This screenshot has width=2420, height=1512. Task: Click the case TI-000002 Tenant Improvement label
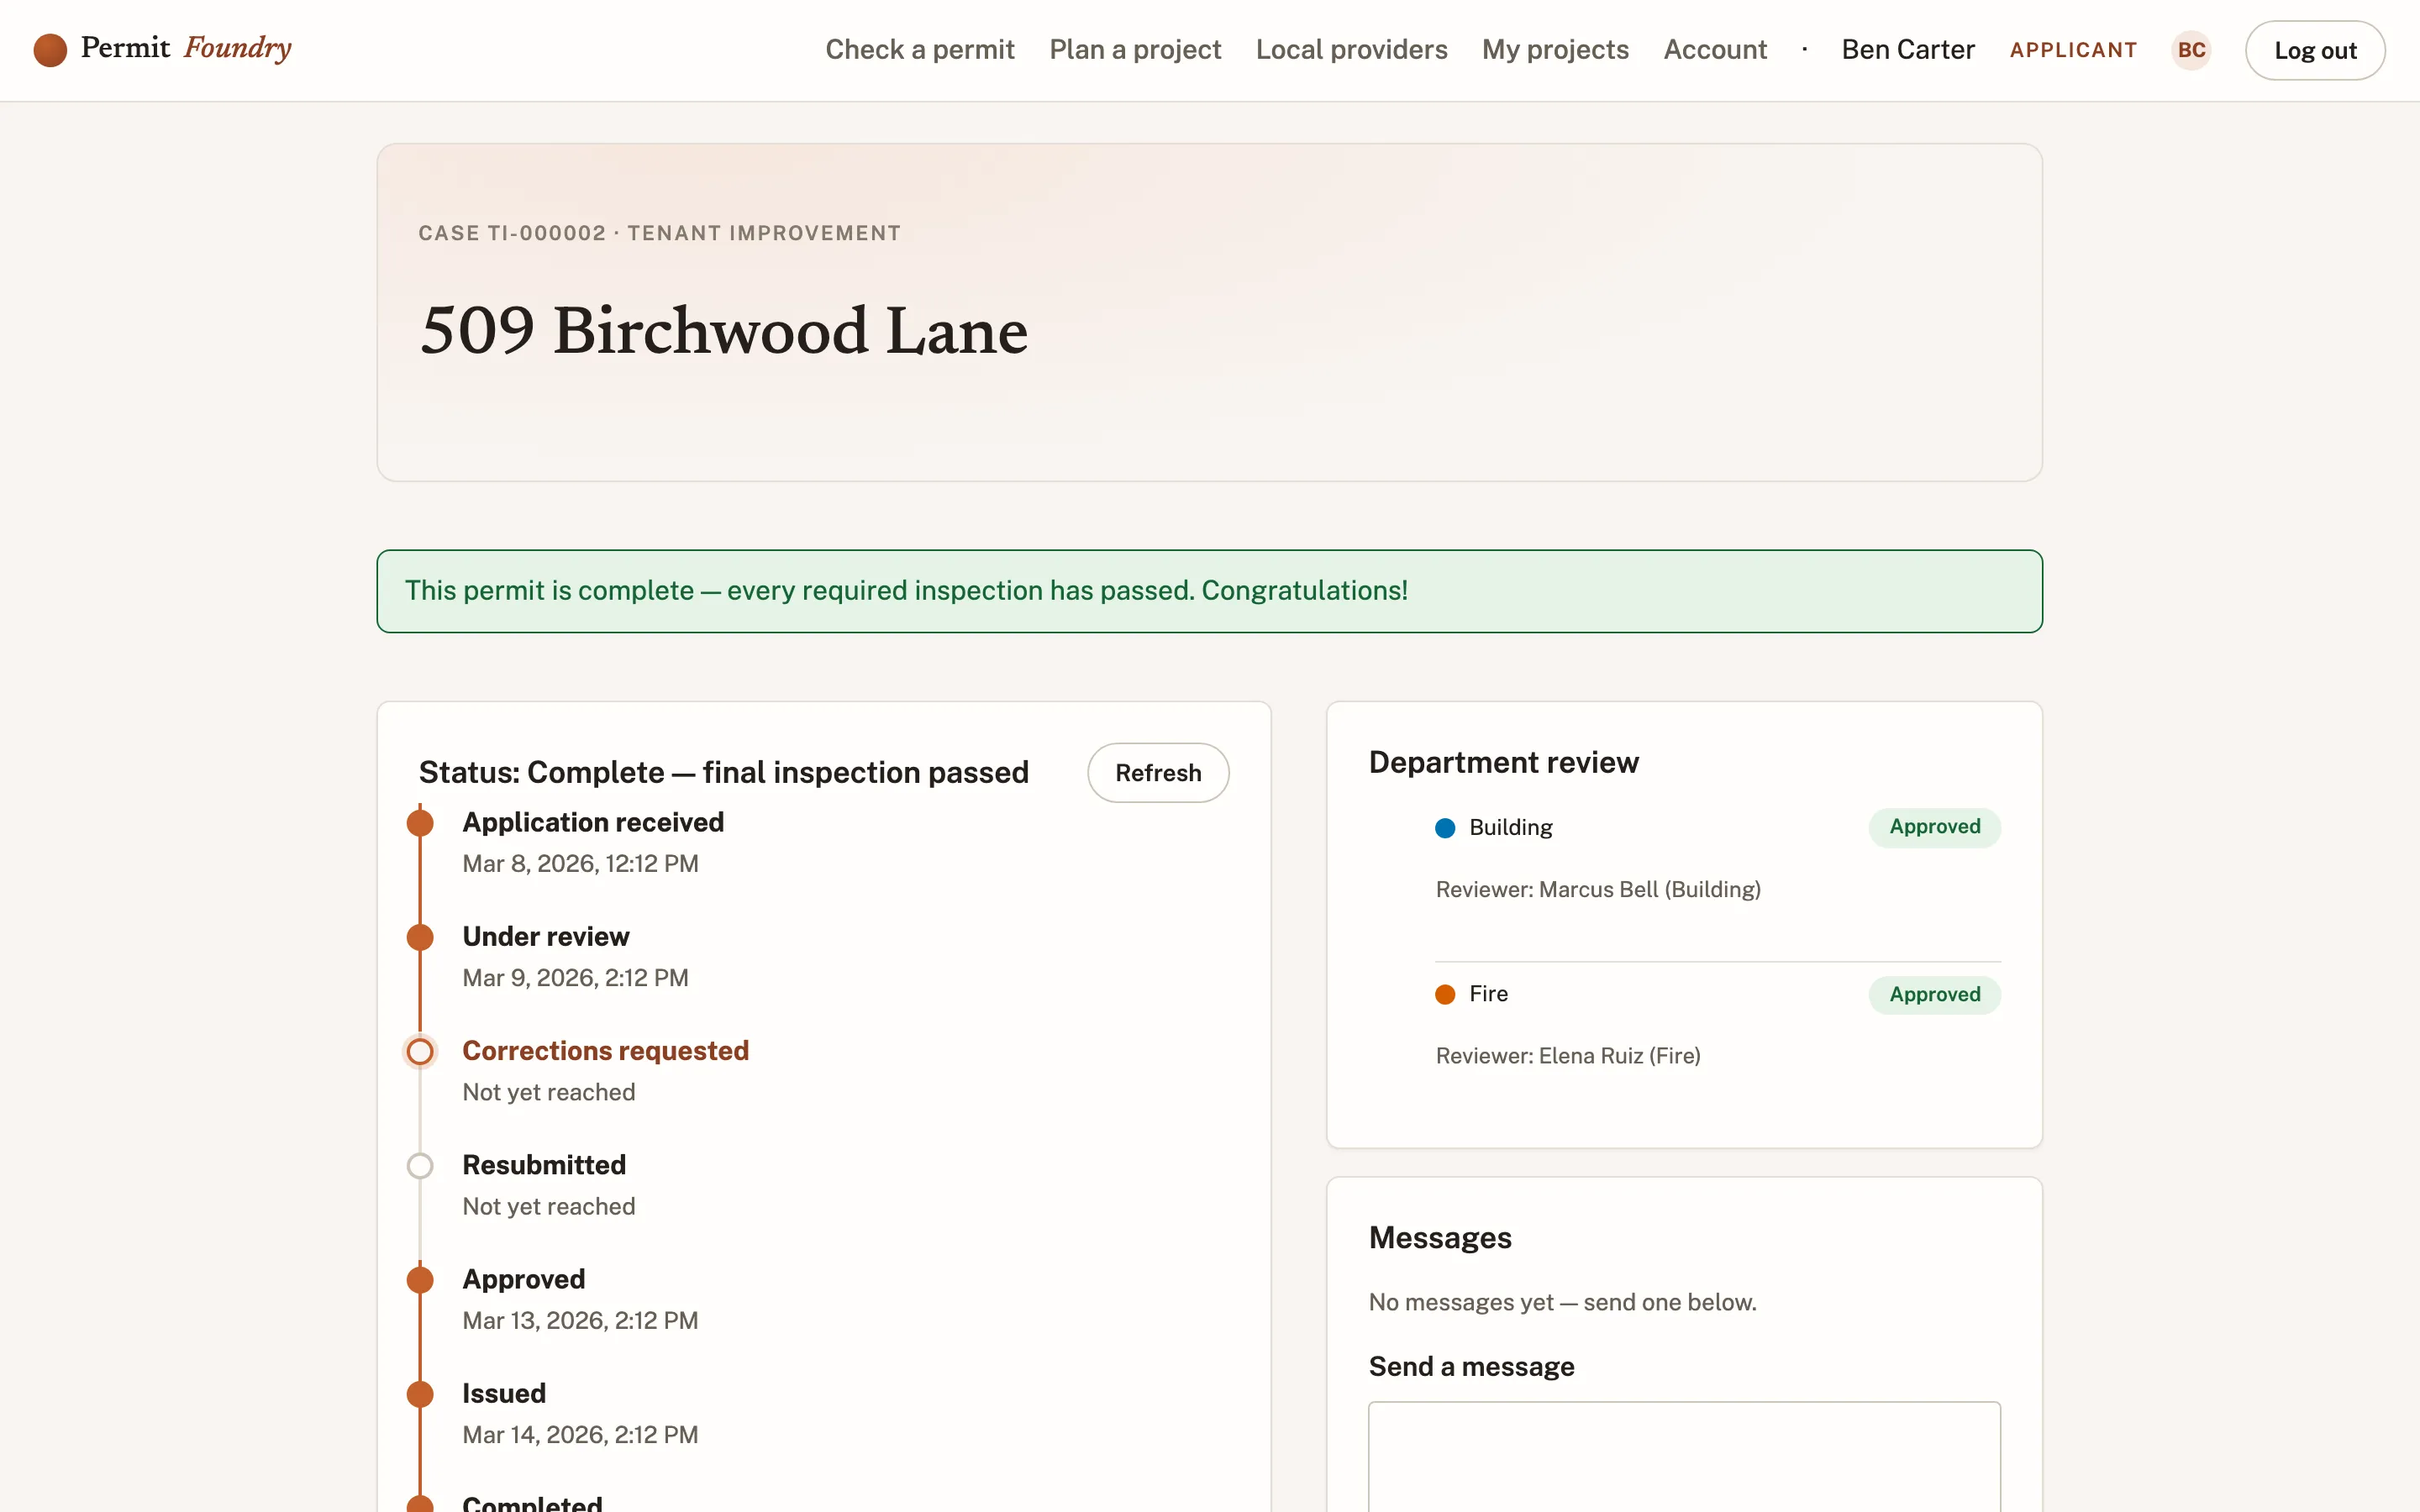tap(660, 233)
